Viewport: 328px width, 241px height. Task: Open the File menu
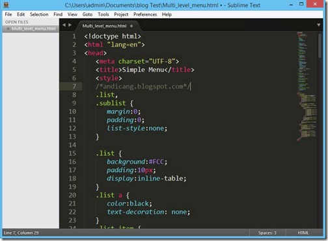coord(8,14)
